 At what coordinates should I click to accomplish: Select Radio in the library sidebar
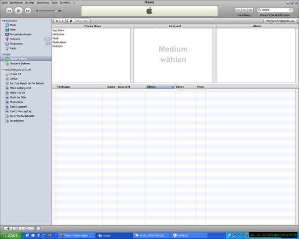[x=13, y=48]
